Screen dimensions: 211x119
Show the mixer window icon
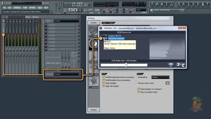click(x=171, y=4)
